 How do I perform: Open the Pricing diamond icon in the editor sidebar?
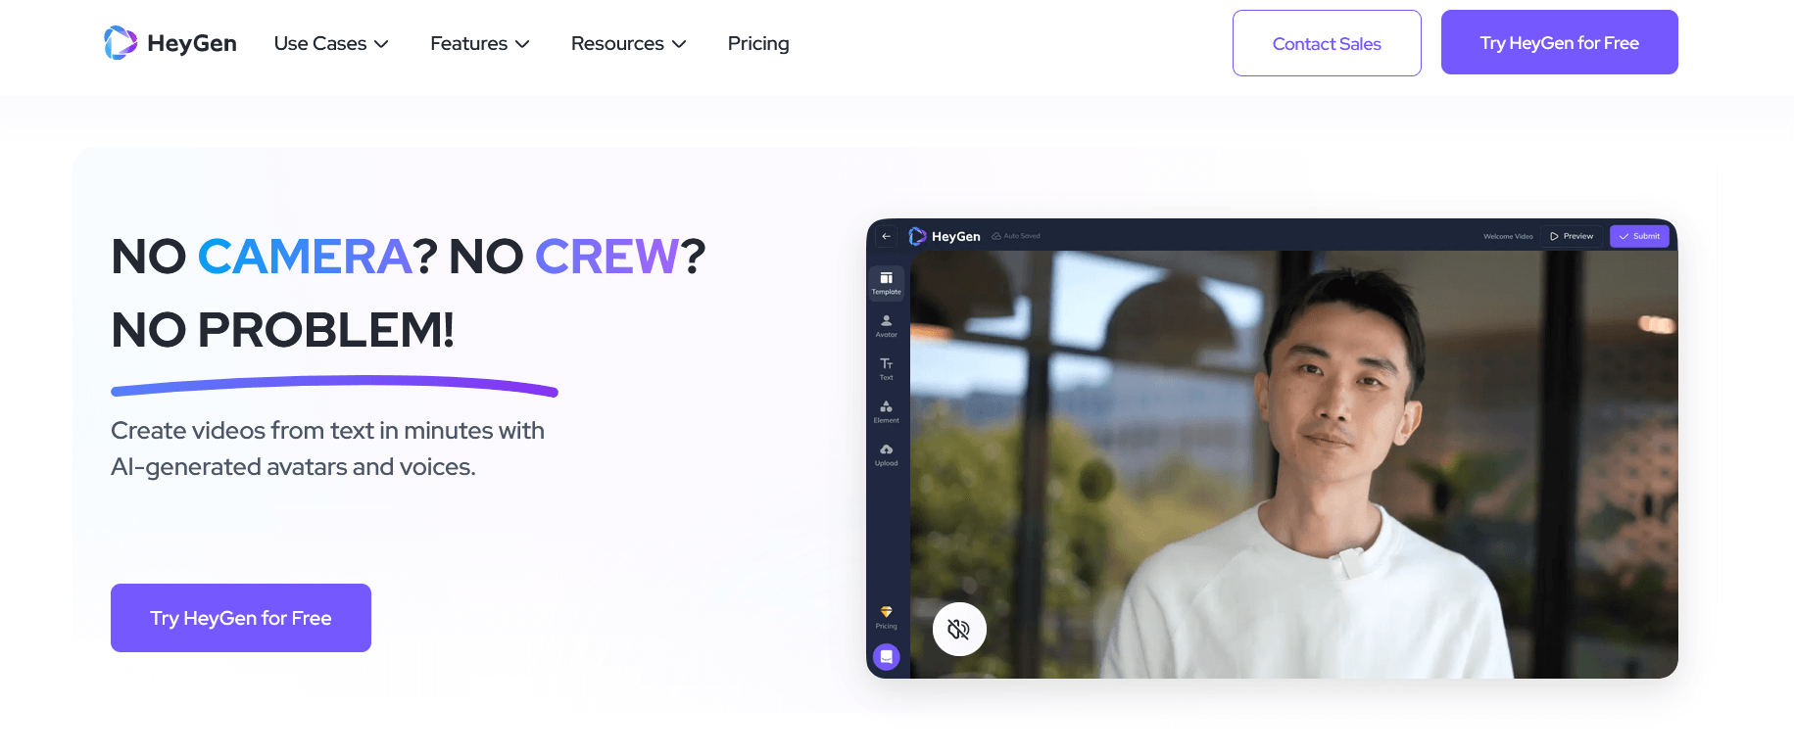886,617
